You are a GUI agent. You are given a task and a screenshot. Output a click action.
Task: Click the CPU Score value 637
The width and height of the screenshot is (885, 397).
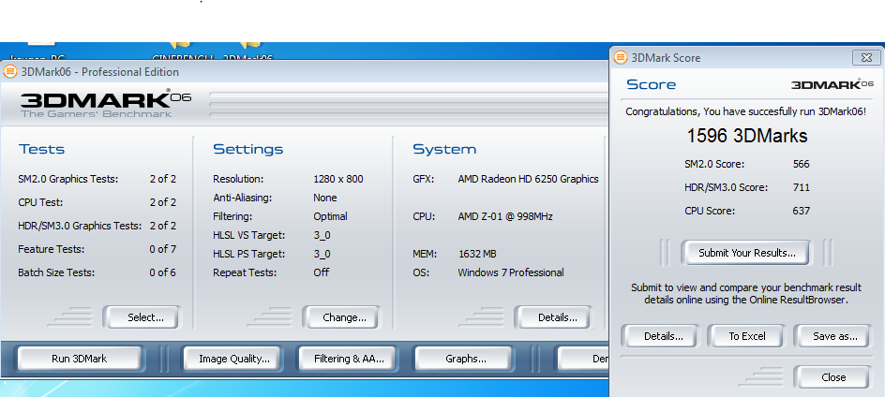click(801, 211)
